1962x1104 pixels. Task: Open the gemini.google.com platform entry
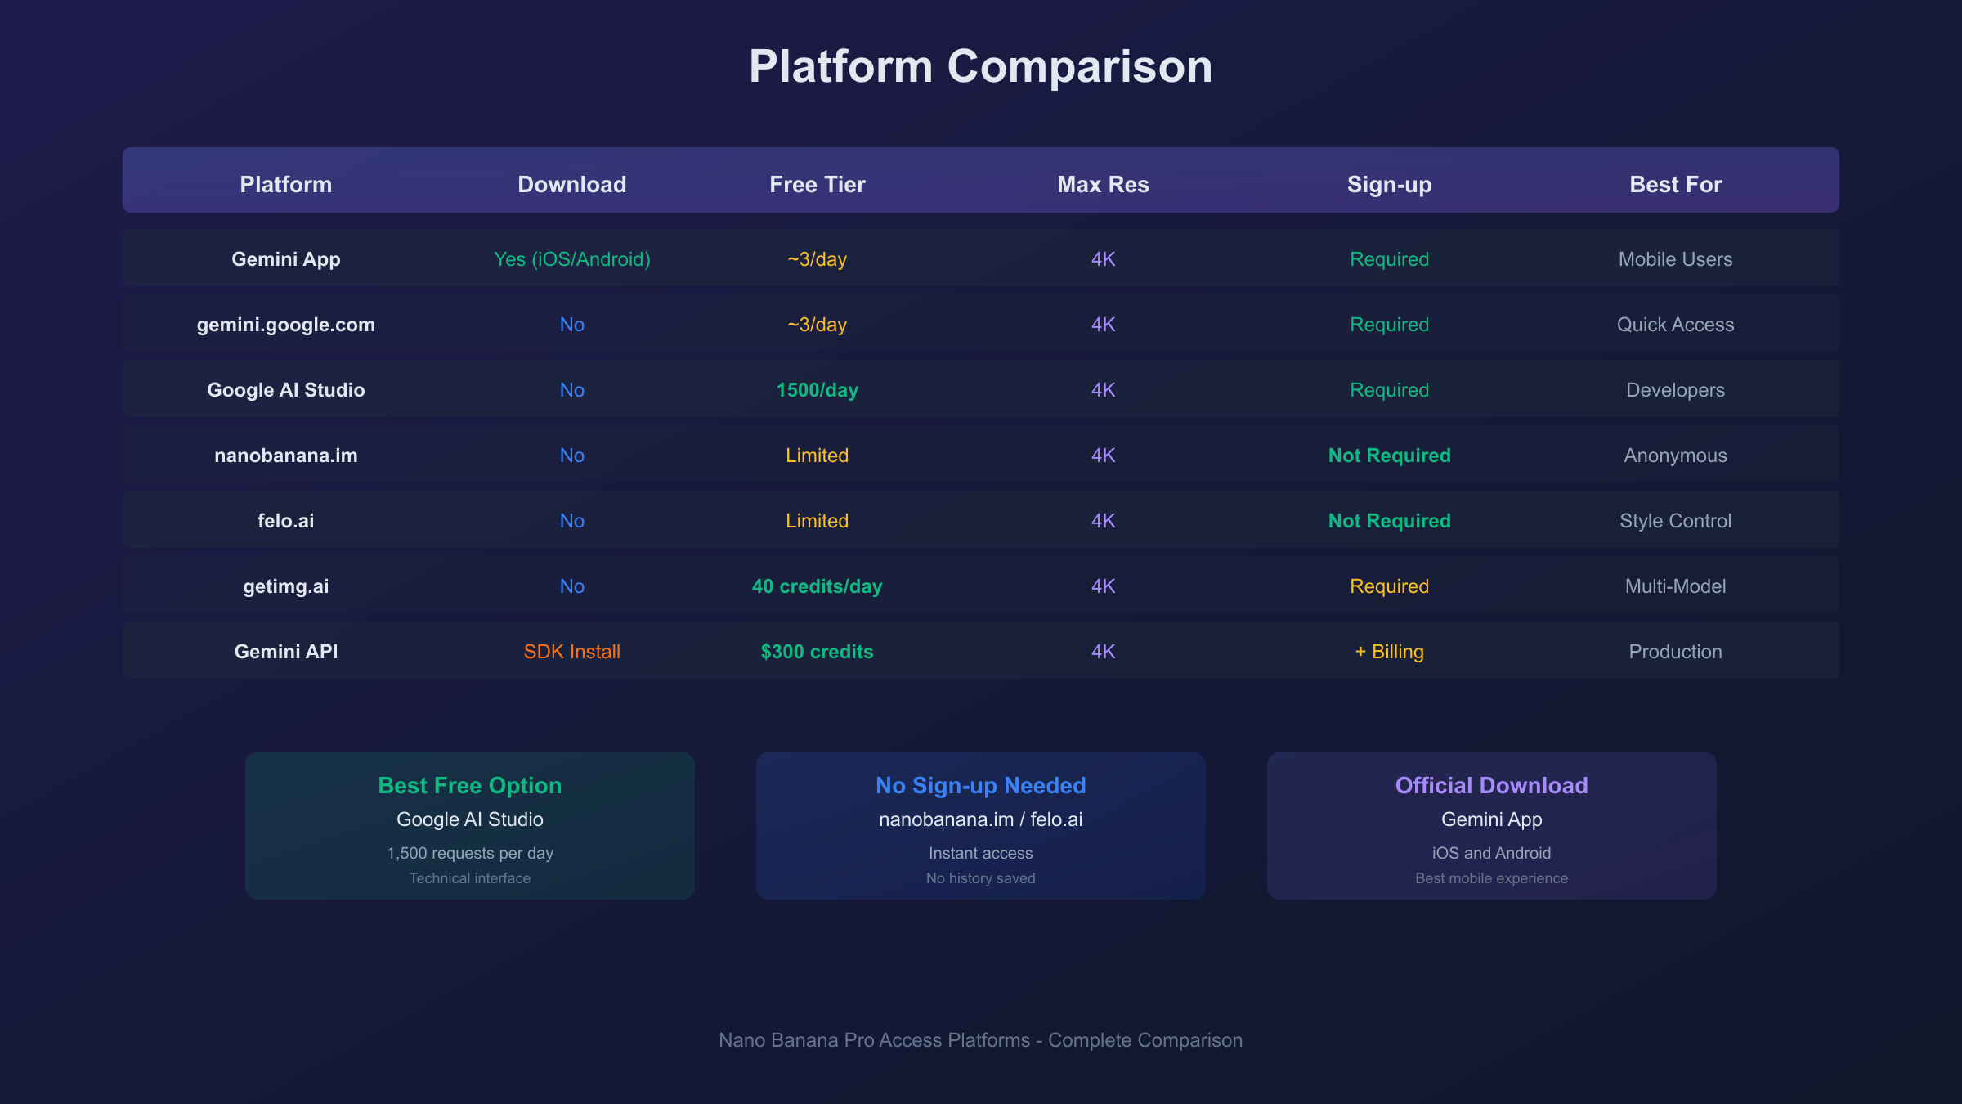pyautogui.click(x=285, y=325)
